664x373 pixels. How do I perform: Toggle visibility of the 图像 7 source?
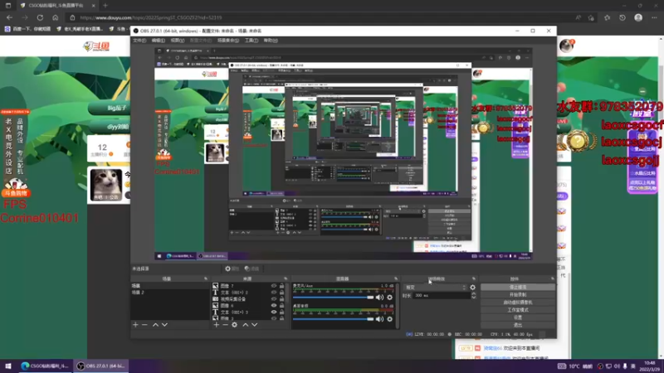(274, 286)
